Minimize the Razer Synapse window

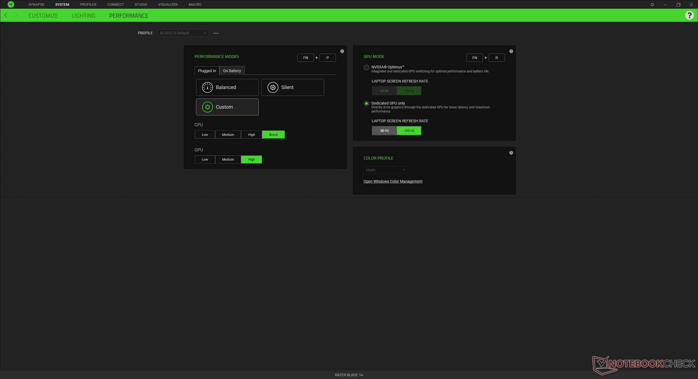point(665,5)
